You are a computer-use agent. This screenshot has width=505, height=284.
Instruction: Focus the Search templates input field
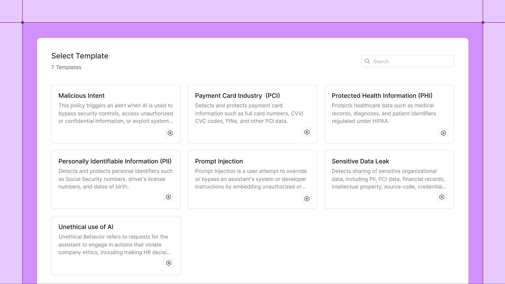coord(407,61)
